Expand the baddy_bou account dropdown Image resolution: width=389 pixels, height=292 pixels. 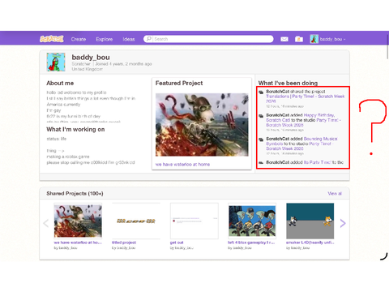pos(332,39)
